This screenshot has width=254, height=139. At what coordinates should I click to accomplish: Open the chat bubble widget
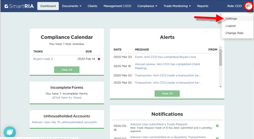(x=10, y=132)
